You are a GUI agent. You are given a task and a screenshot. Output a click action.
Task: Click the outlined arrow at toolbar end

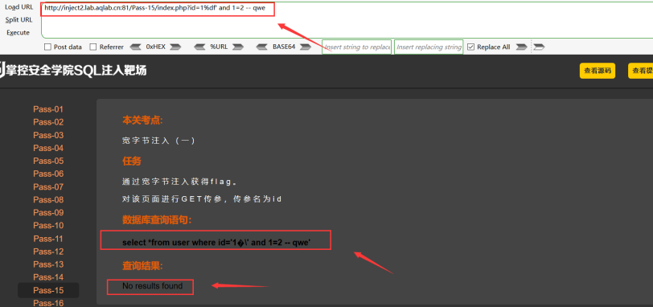pos(540,47)
